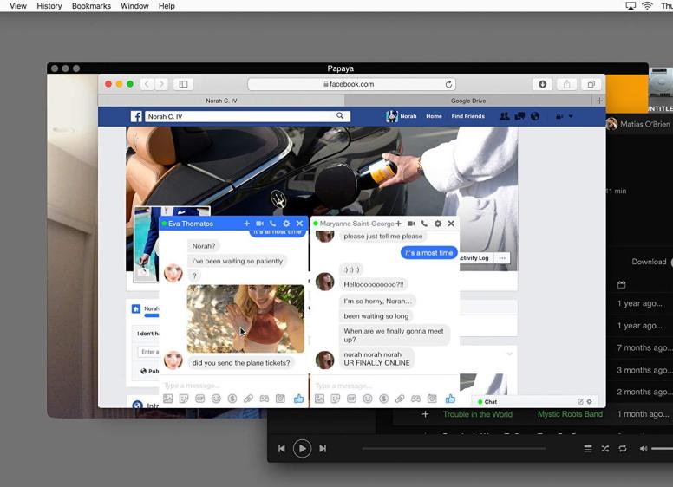673x487 pixels.
Task: Open the History menu
Action: click(49, 6)
